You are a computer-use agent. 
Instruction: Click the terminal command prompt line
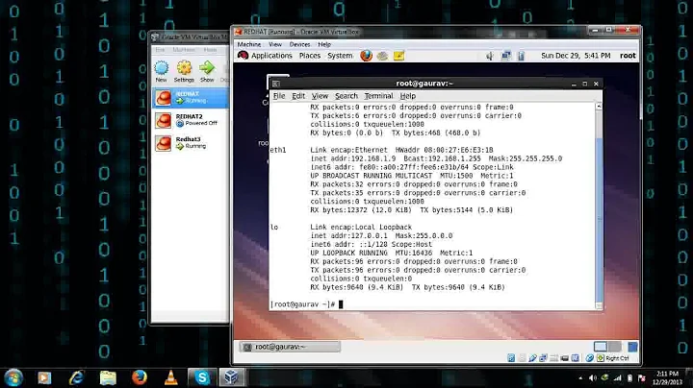(307, 304)
